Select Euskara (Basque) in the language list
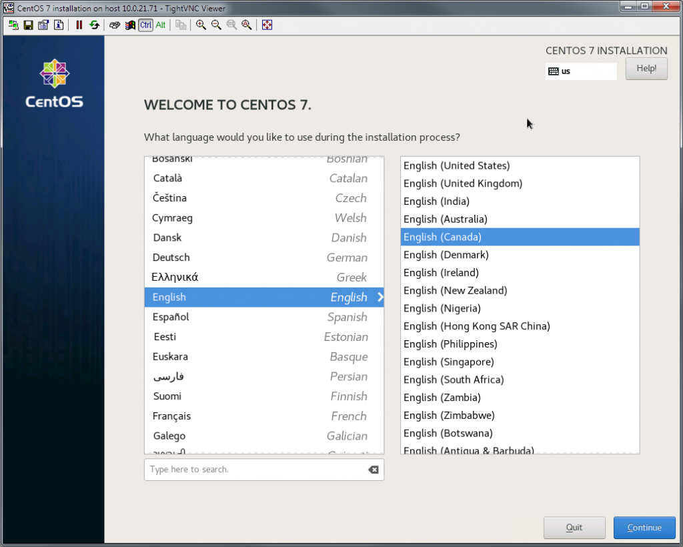This screenshot has width=683, height=547. pyautogui.click(x=264, y=357)
